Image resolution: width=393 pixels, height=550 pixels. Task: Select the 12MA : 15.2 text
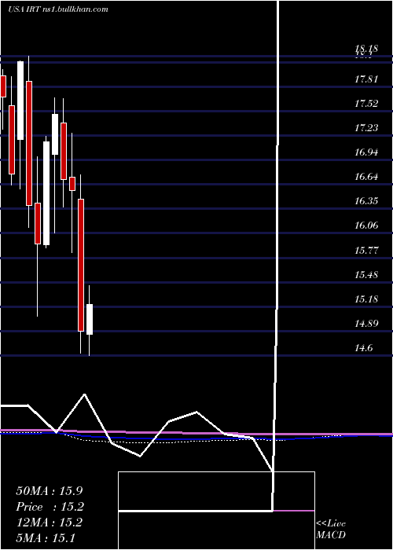click(x=49, y=522)
